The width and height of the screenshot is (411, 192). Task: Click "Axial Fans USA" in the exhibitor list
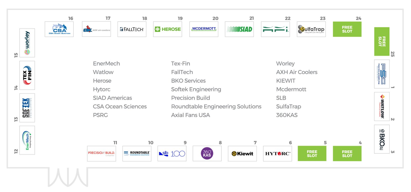pyautogui.click(x=190, y=115)
